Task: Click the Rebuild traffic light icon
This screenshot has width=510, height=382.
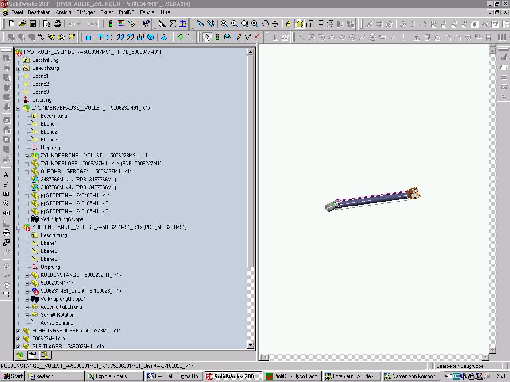Action: coord(111,24)
